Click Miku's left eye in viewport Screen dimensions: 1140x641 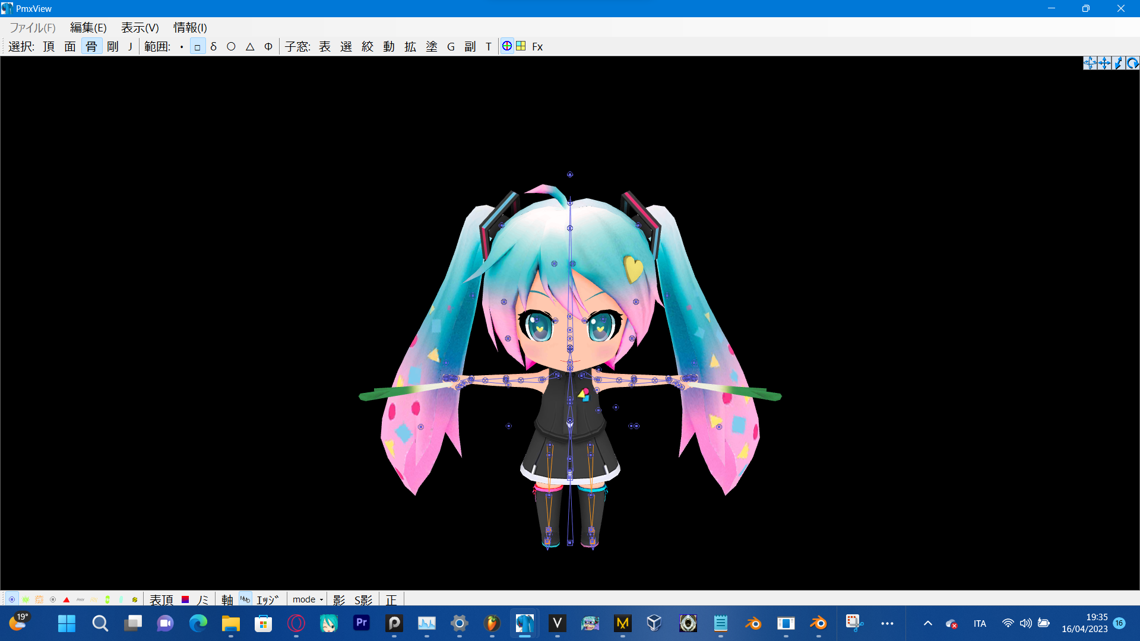point(600,326)
